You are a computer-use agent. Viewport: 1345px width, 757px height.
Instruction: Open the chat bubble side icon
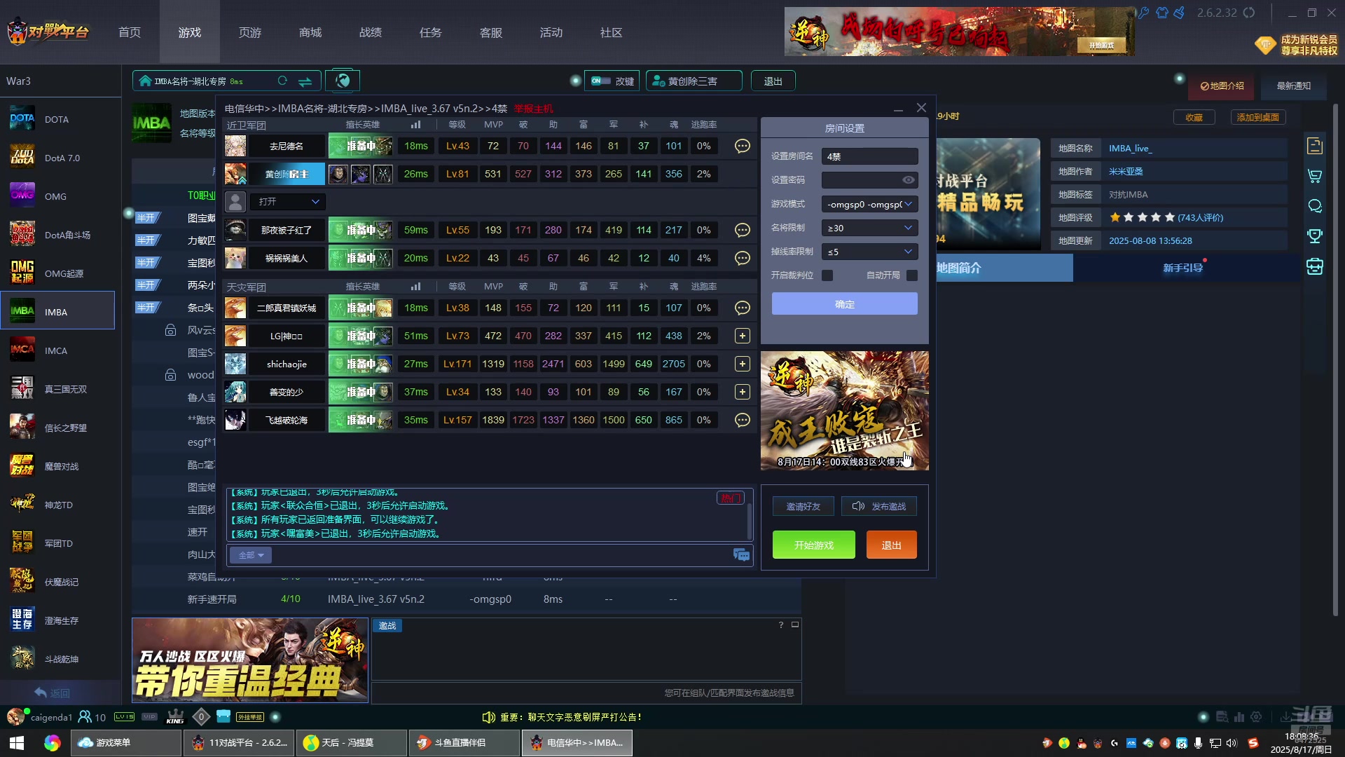tap(1315, 206)
